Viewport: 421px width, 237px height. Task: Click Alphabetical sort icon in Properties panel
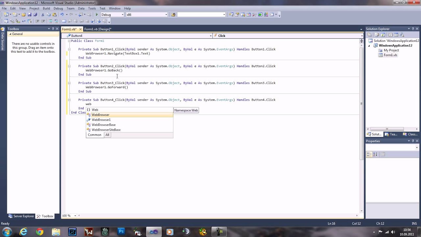click(375, 154)
